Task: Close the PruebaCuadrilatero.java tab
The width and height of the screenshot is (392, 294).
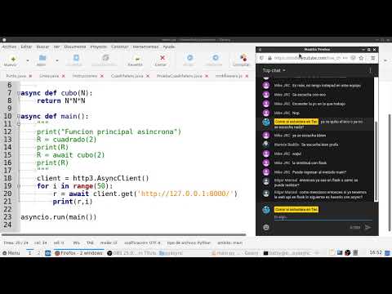Action: tap(207, 76)
